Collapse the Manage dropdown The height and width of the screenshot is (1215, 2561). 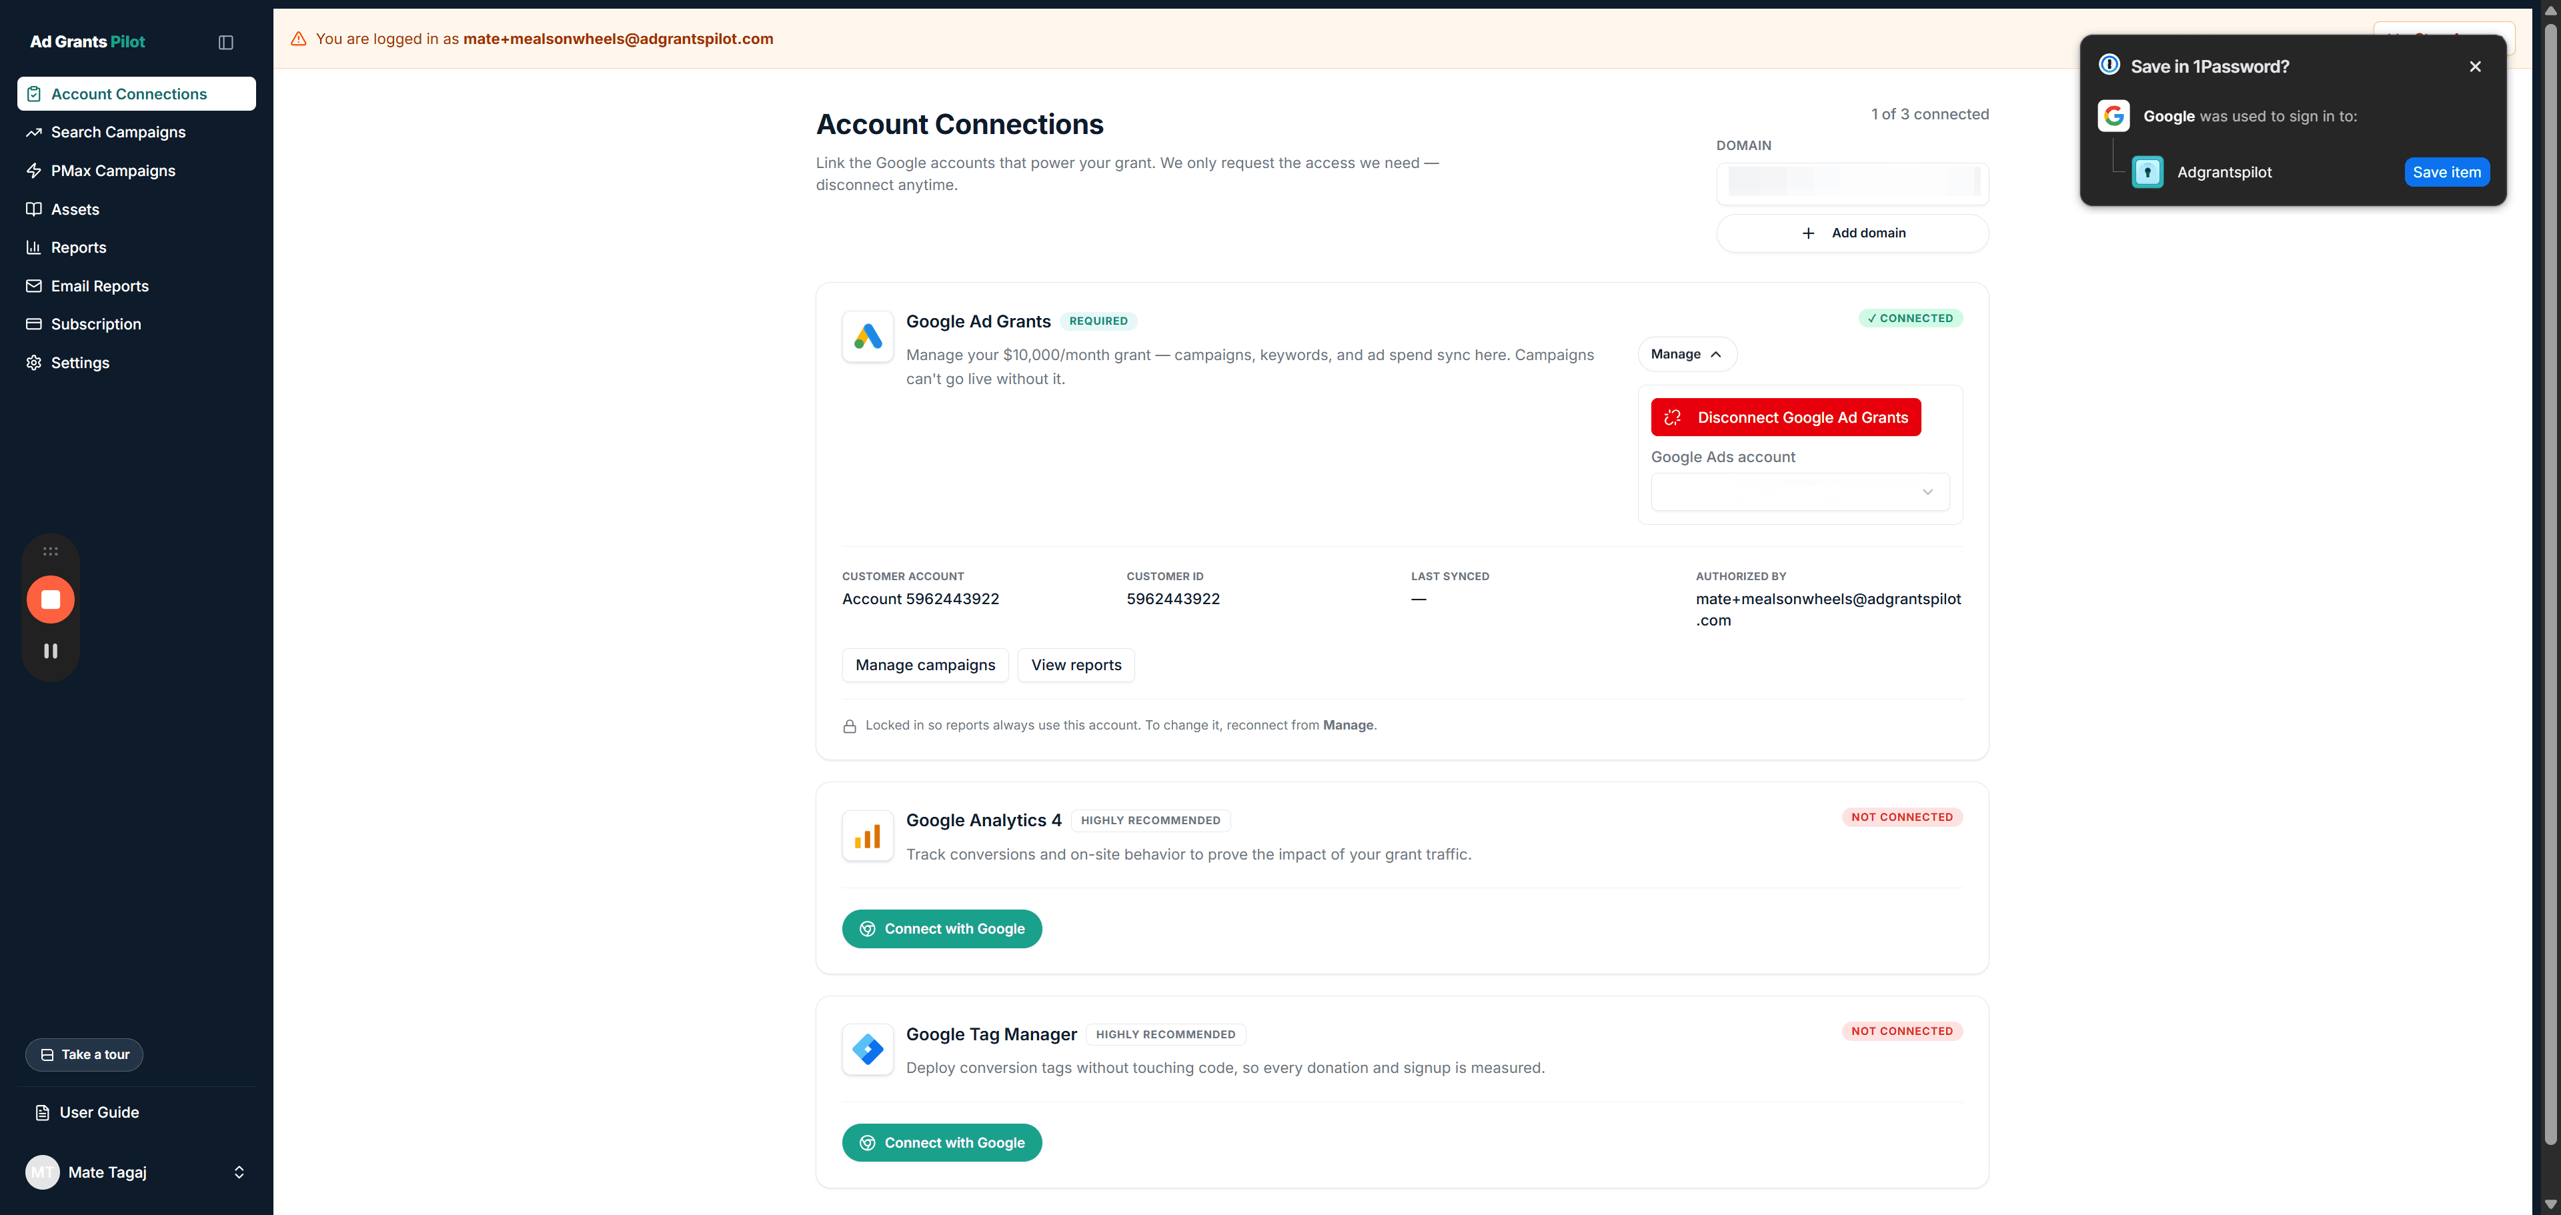point(1687,355)
